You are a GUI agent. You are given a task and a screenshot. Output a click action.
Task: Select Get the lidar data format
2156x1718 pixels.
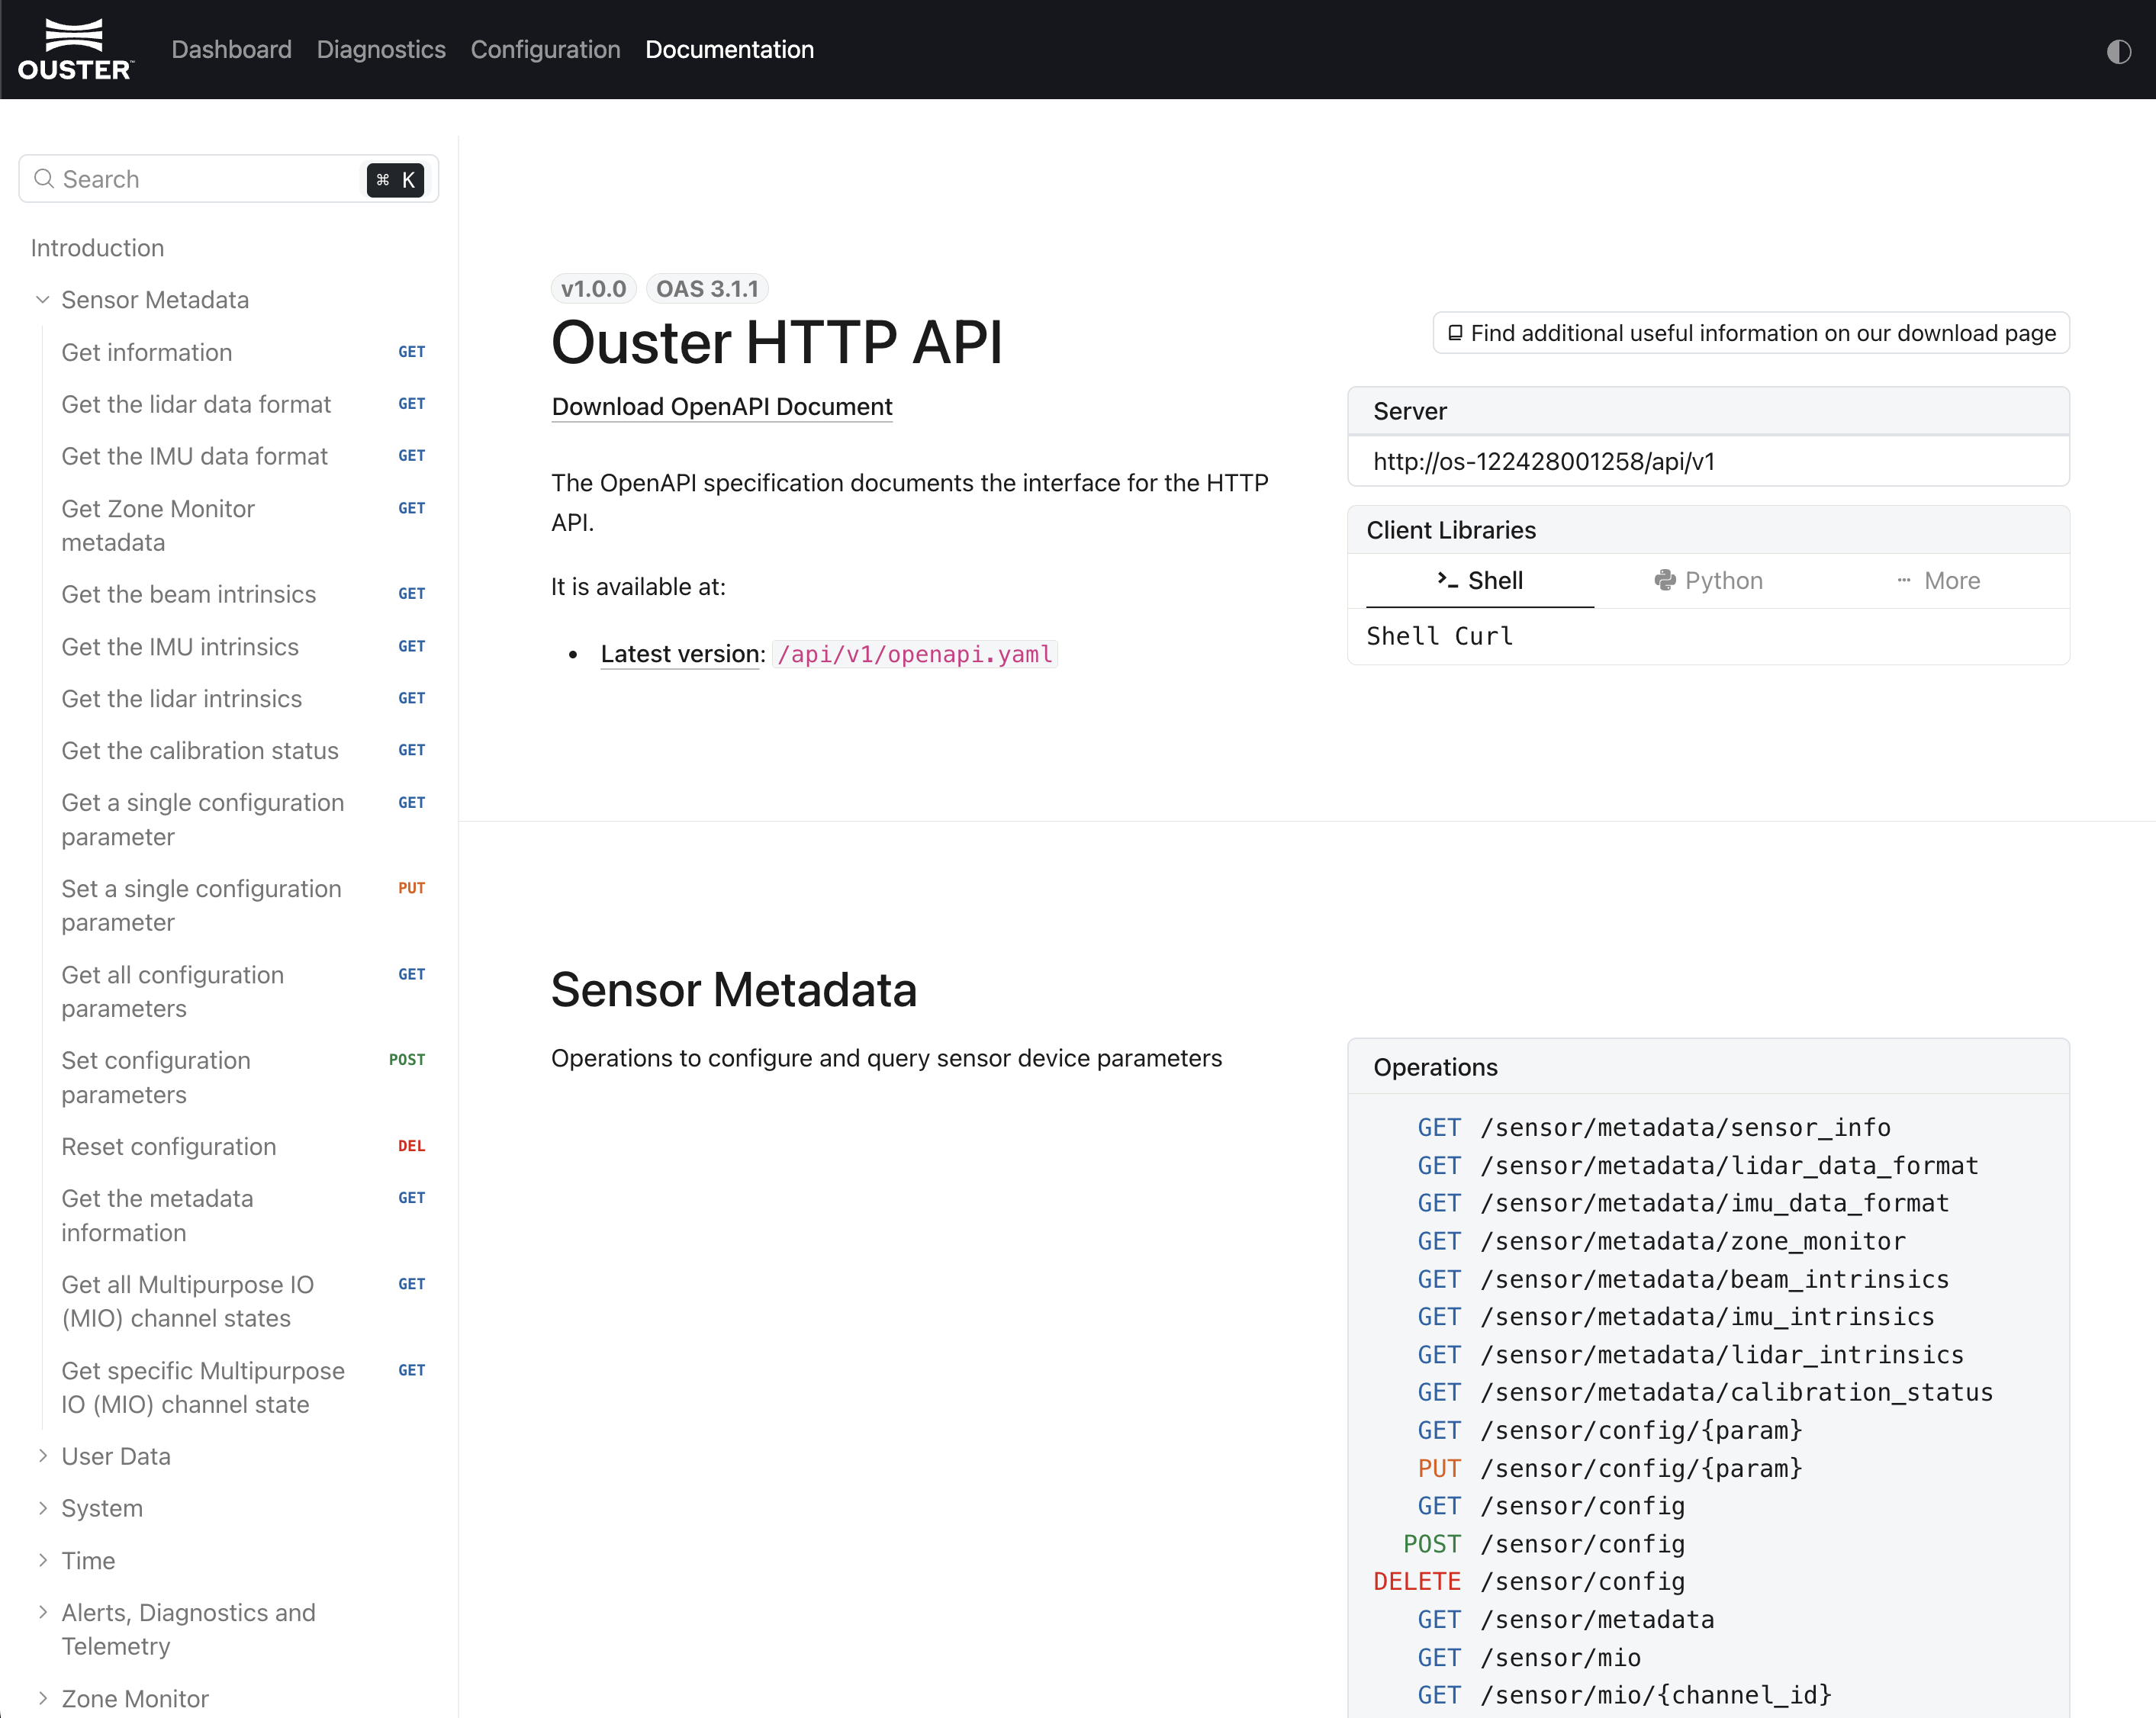(x=243, y=405)
